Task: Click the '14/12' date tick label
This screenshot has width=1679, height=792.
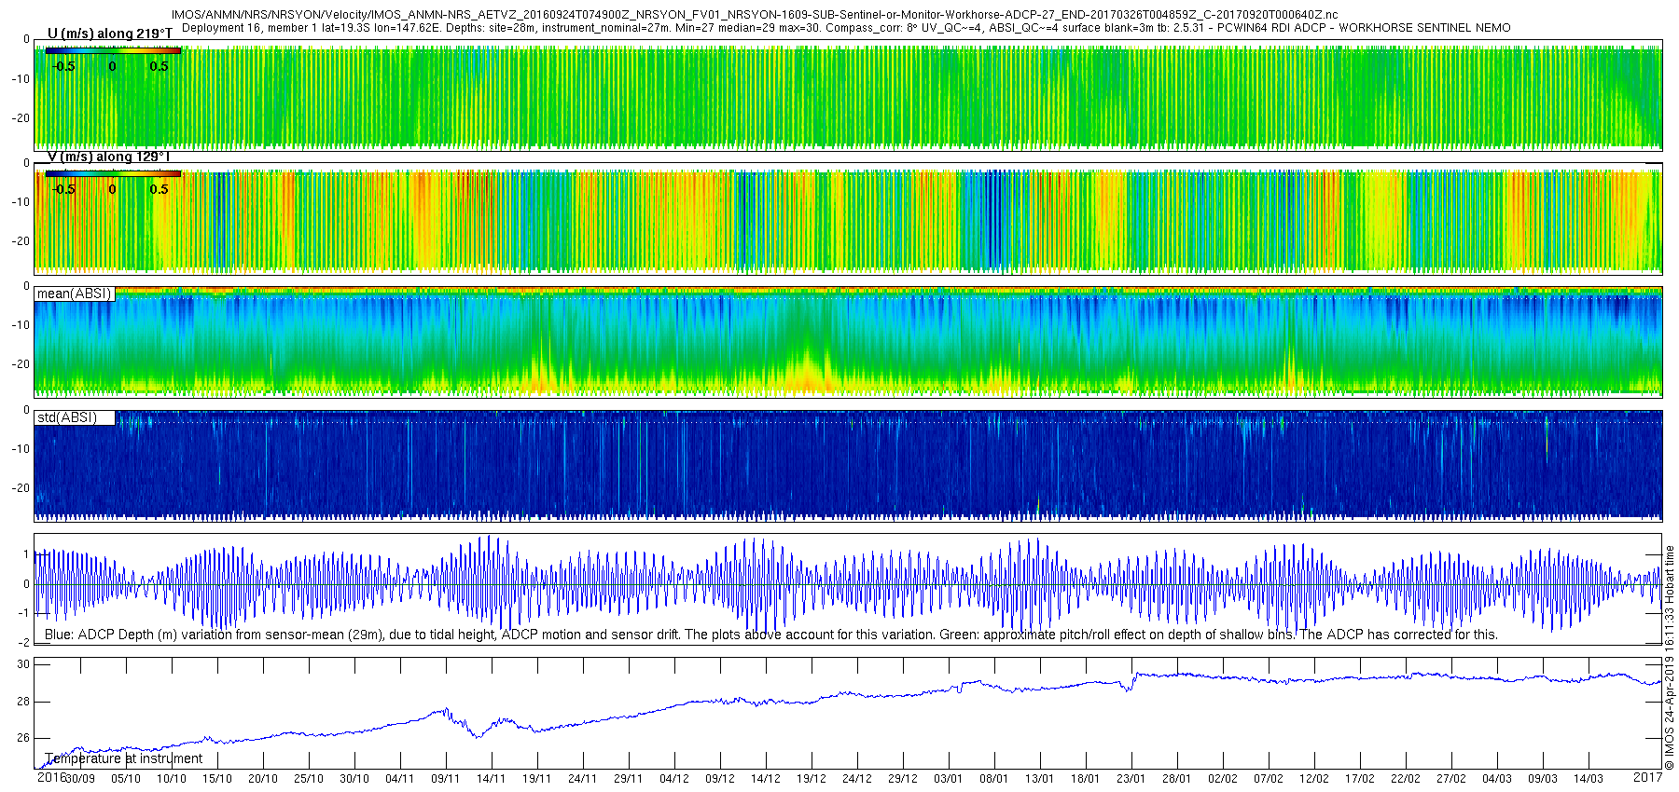Action: click(x=766, y=779)
